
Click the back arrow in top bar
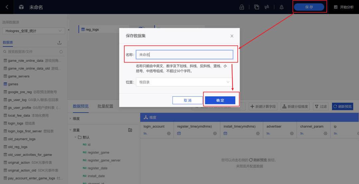(7, 7)
